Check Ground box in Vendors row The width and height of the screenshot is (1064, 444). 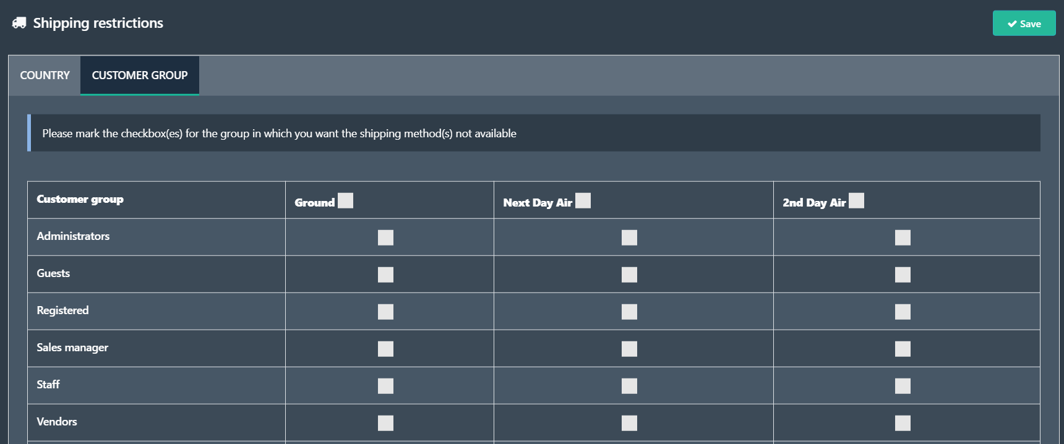coord(385,423)
